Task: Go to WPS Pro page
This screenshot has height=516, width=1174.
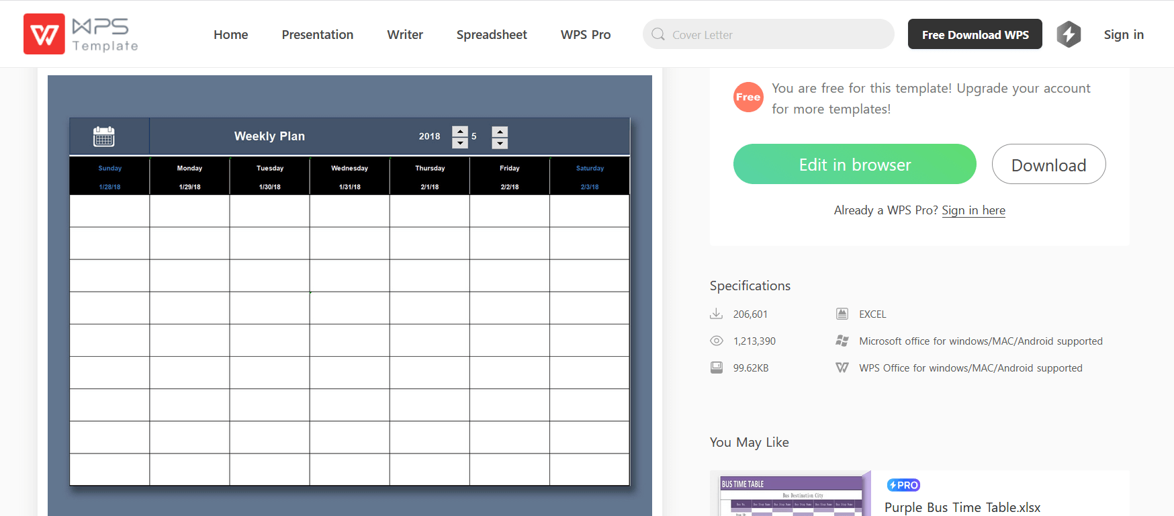Action: click(585, 34)
